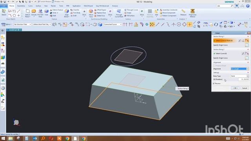
Task: Open the Sketch tool
Action: coord(4,13)
